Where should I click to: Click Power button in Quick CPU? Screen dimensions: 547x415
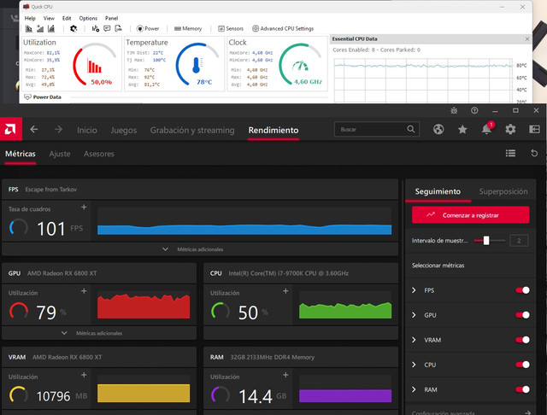[x=148, y=28]
